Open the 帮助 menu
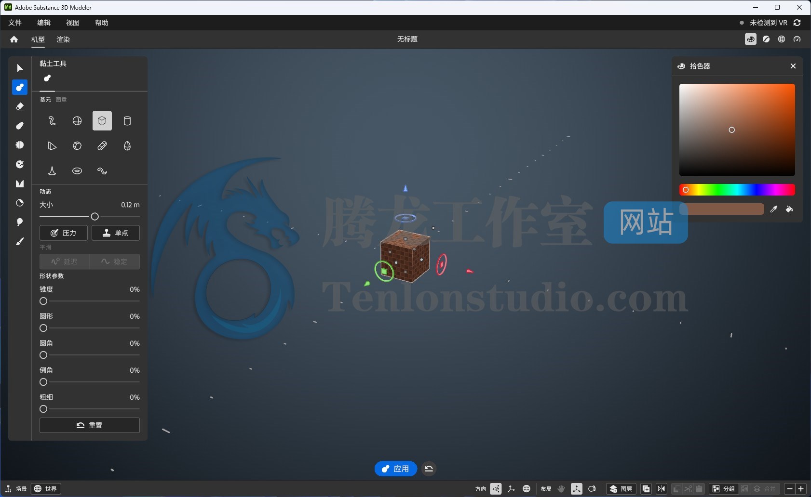The width and height of the screenshot is (811, 497). point(102,23)
